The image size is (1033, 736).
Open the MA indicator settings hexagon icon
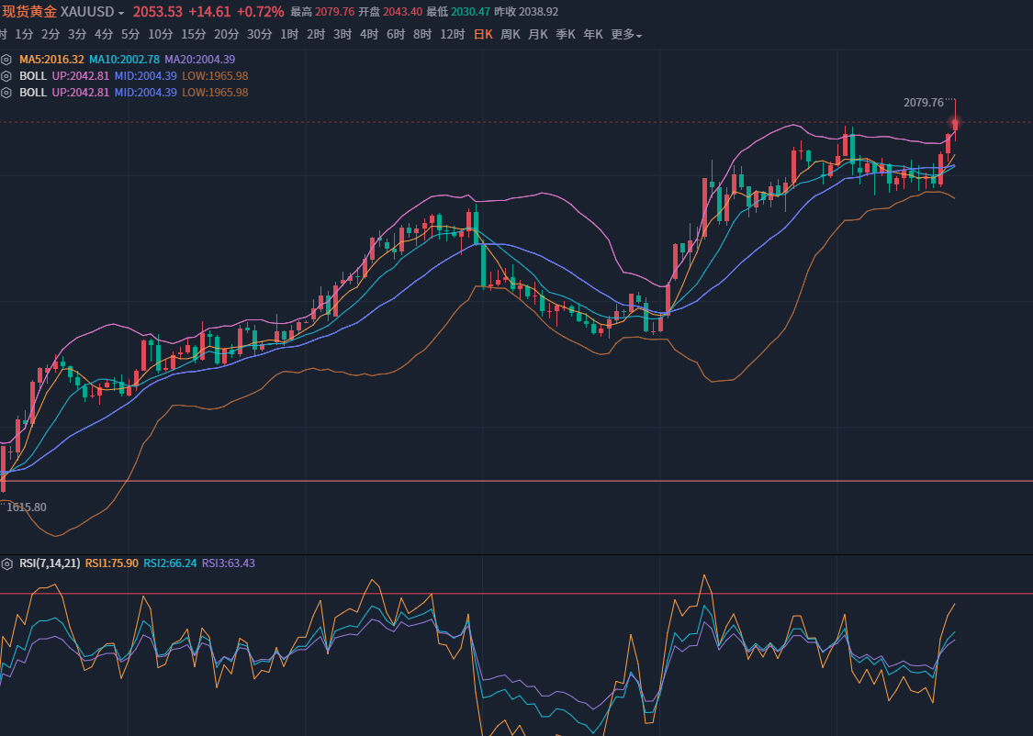pos(6,60)
